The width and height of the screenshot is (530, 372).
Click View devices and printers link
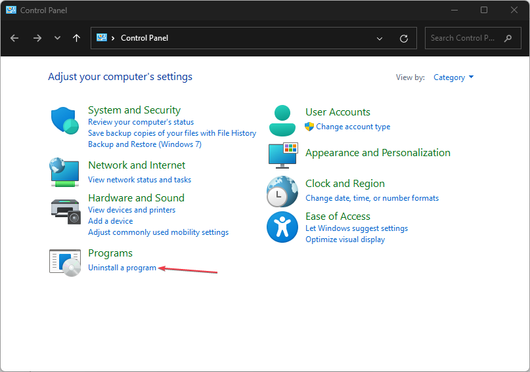[x=131, y=210]
